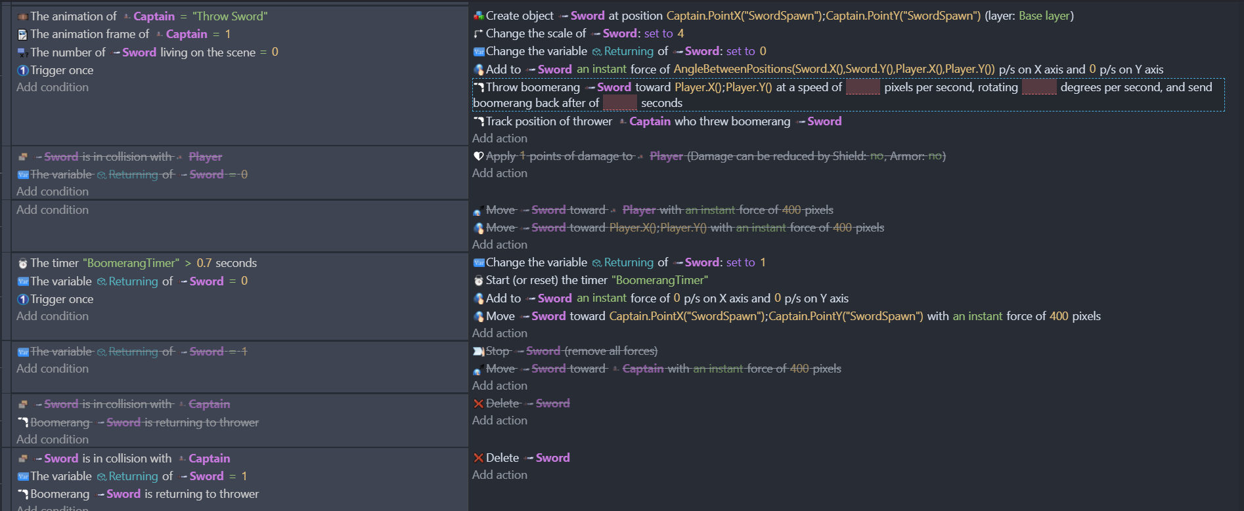Click Add action under the last Delete Sword
The height and width of the screenshot is (511, 1244).
500,475
